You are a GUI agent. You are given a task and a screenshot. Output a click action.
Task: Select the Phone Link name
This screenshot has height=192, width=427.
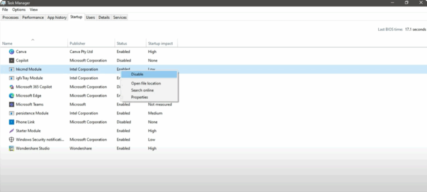[x=25, y=122]
